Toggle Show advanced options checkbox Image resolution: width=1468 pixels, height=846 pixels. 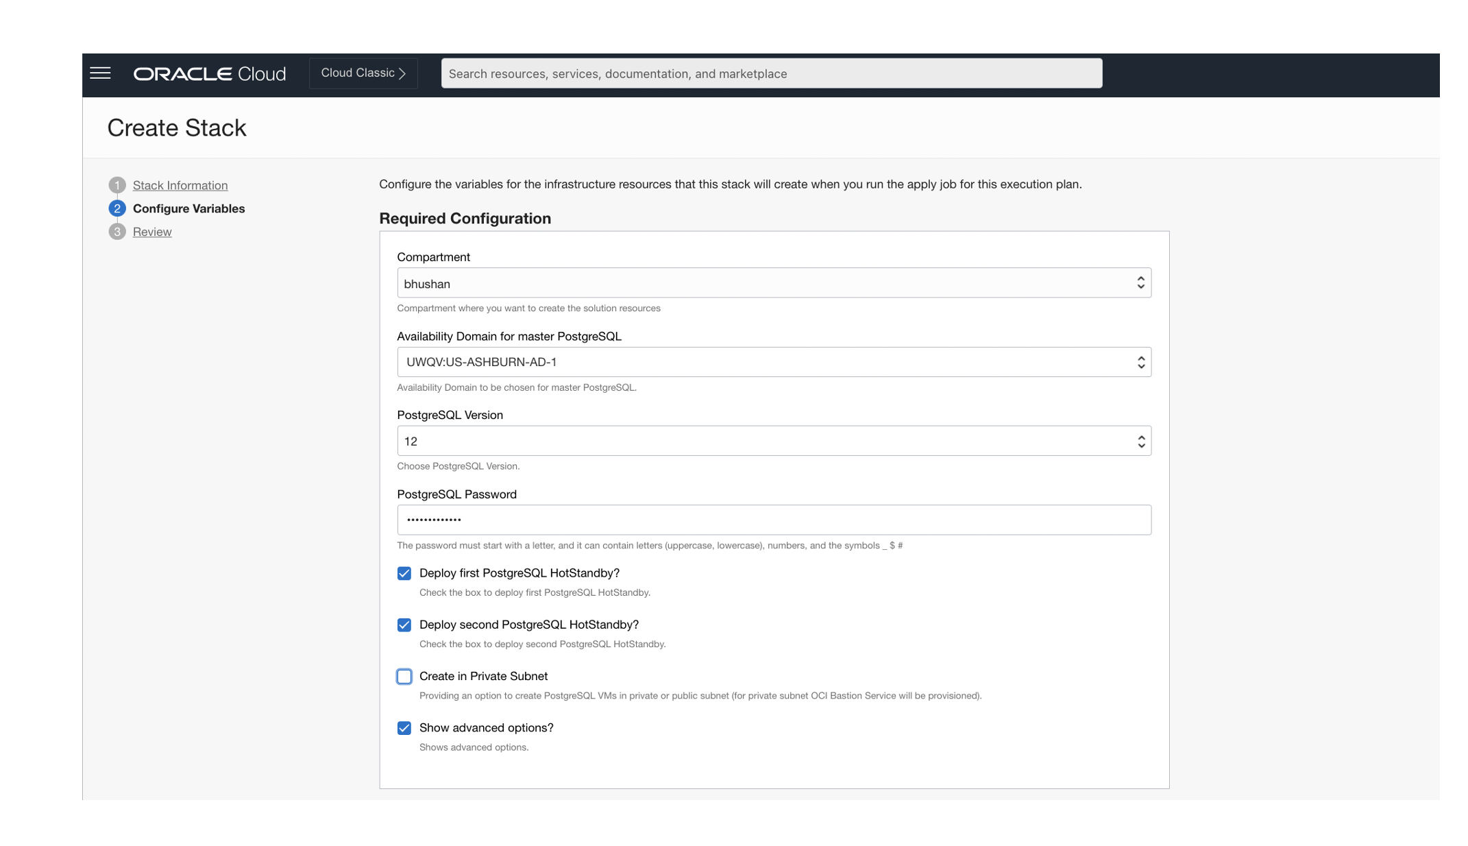click(404, 728)
